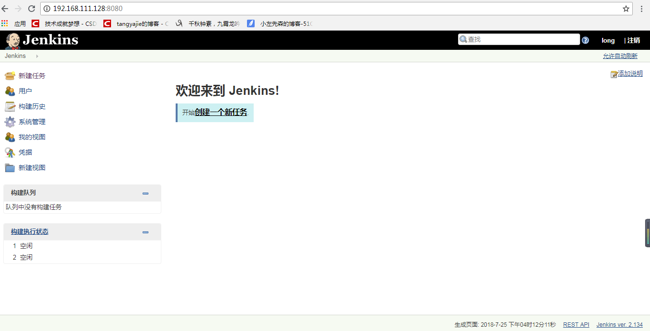
Task: Click the site info icon in the address bar
Action: pos(47,9)
